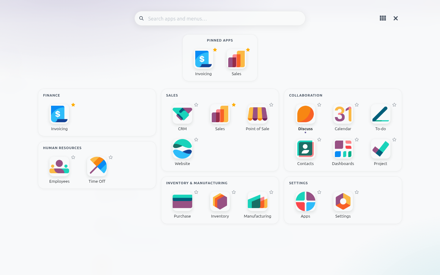Screen dimensions: 440x275
Task: Pin CRM with its star
Action: 196,105
